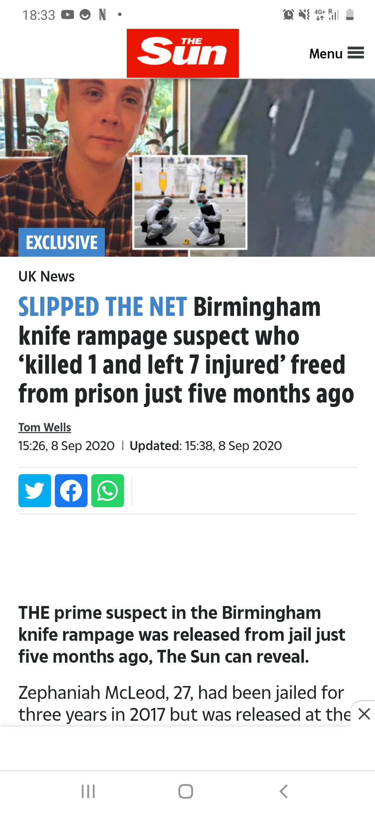Screen dimensions: 375x814
Task: Tap the alarm icon in status bar
Action: pos(288,15)
